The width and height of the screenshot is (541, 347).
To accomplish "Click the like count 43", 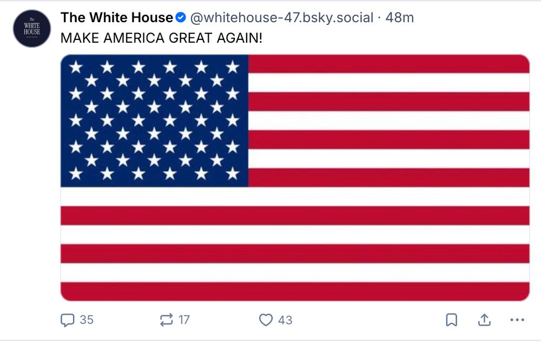I will (x=285, y=320).
